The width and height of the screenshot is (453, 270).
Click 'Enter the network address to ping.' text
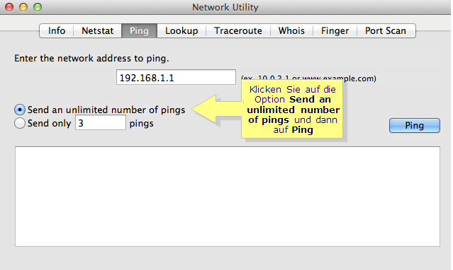[91, 59]
